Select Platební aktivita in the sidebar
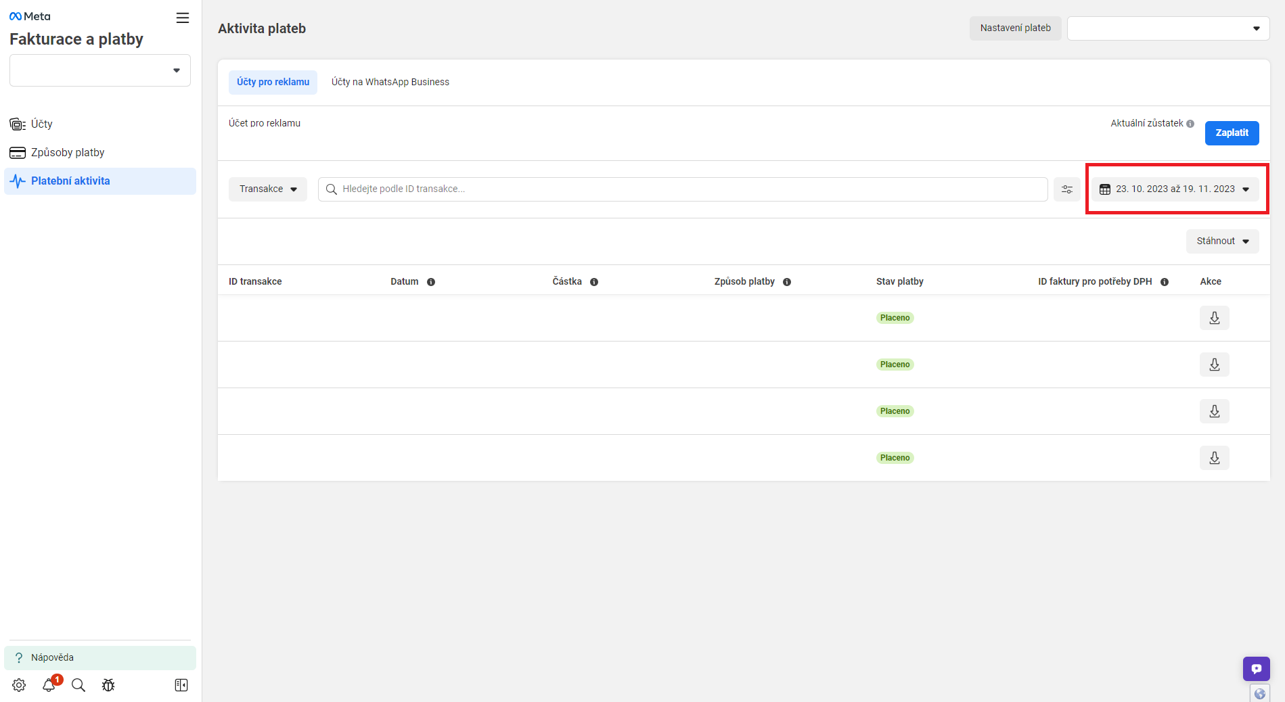 click(x=100, y=181)
